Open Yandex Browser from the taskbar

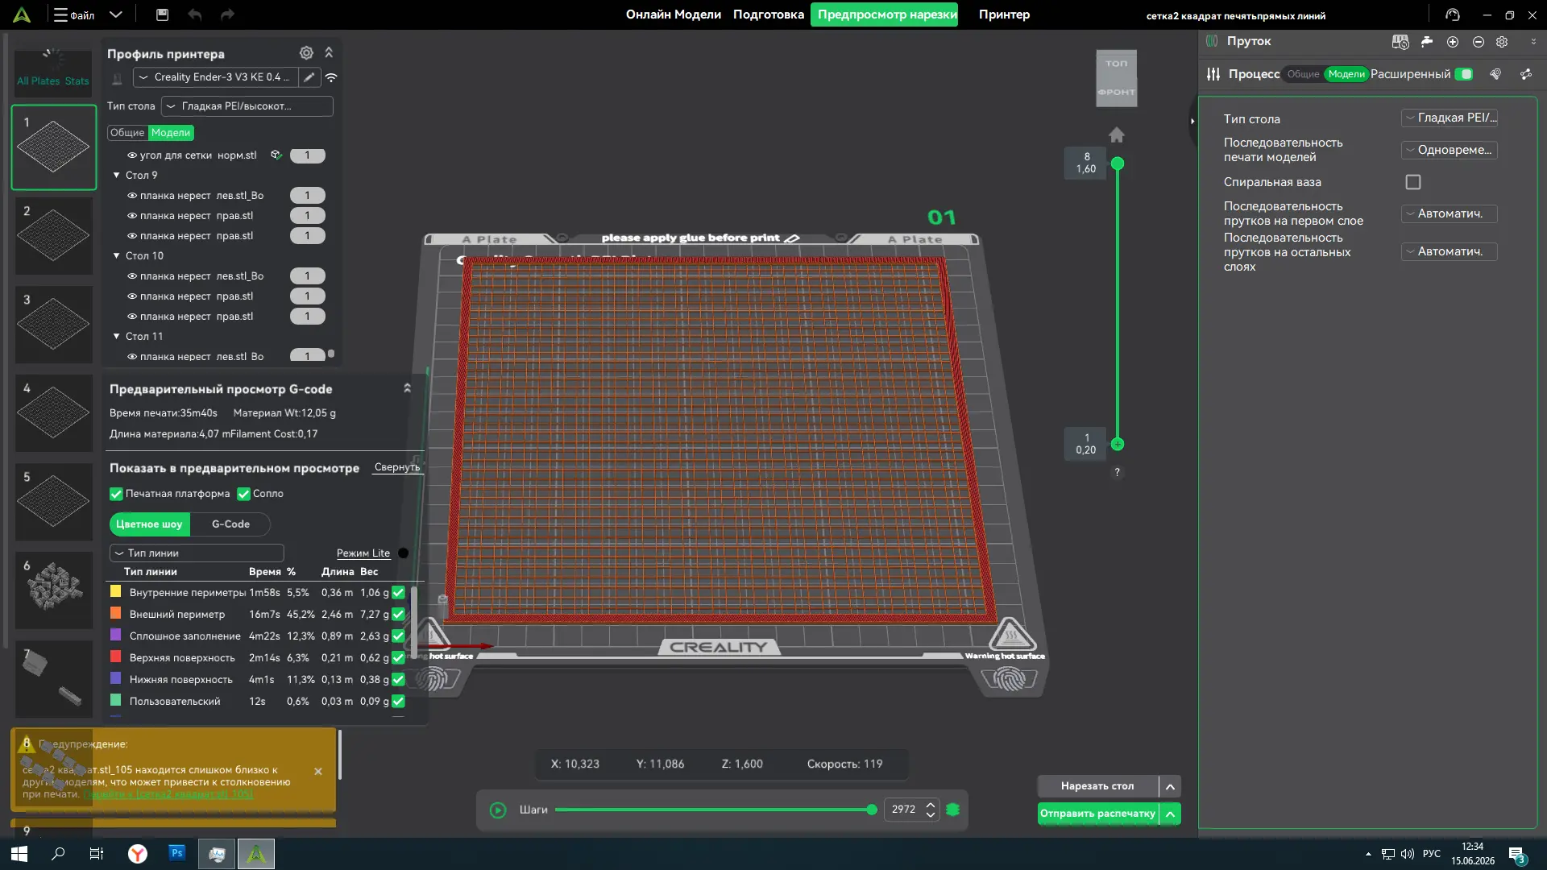coord(138,854)
